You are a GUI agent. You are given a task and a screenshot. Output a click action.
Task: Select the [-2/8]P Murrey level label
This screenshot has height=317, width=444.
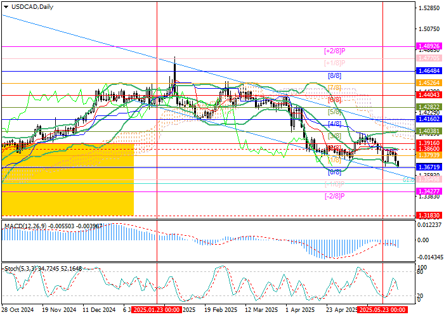[x=334, y=196]
